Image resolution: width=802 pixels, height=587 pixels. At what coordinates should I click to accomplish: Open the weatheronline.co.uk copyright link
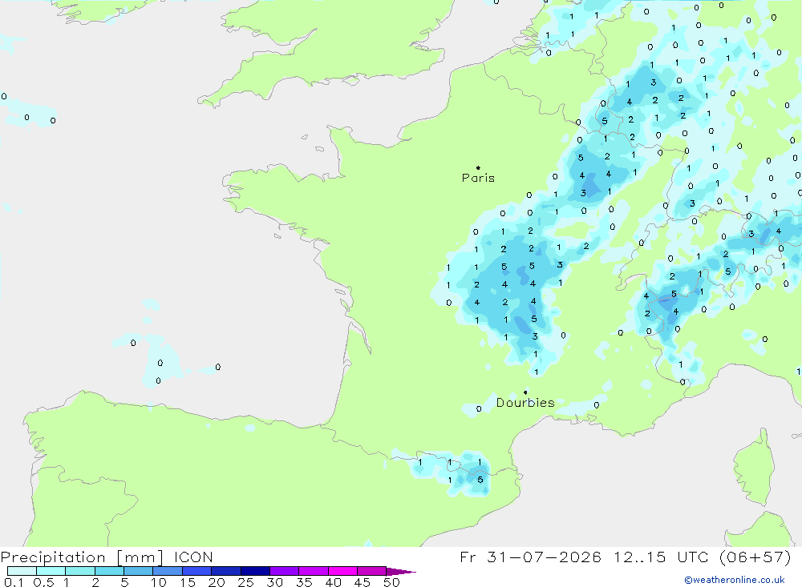click(735, 580)
